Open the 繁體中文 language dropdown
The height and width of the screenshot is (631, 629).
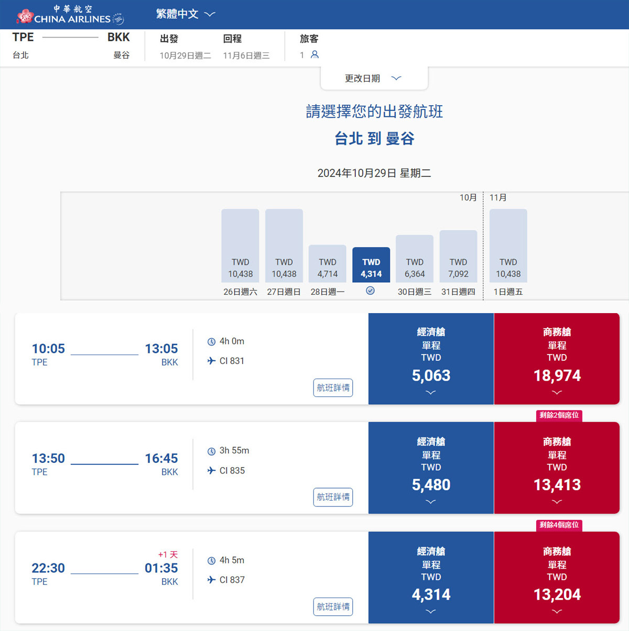186,14
